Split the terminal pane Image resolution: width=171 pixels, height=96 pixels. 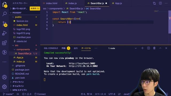149,48
